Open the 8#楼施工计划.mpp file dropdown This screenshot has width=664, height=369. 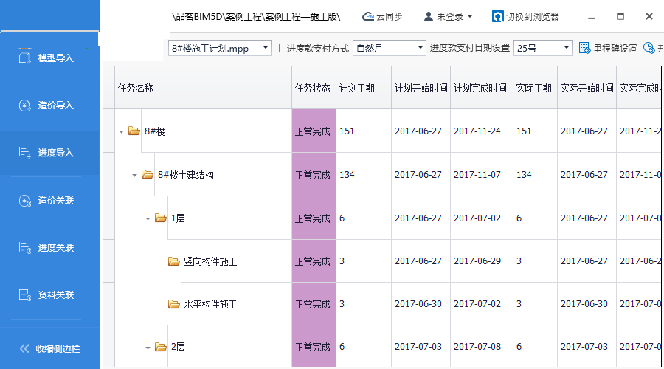[265, 49]
